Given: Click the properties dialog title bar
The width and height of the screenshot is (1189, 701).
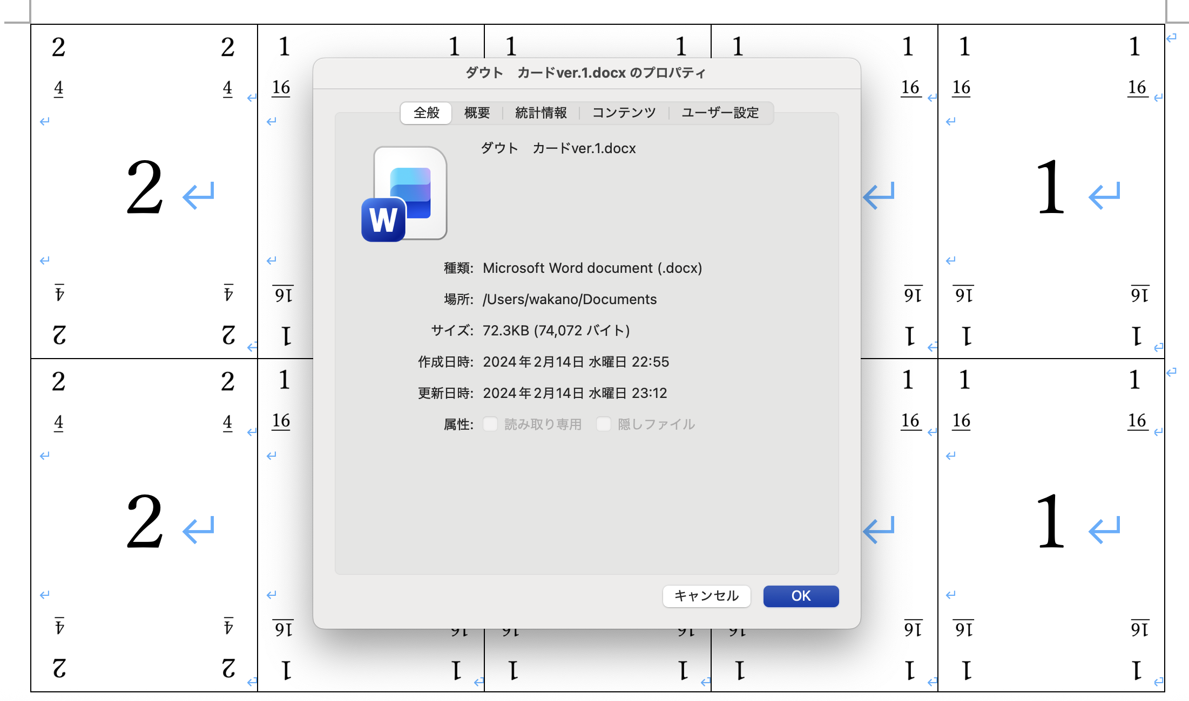Looking at the screenshot, I should (x=586, y=73).
